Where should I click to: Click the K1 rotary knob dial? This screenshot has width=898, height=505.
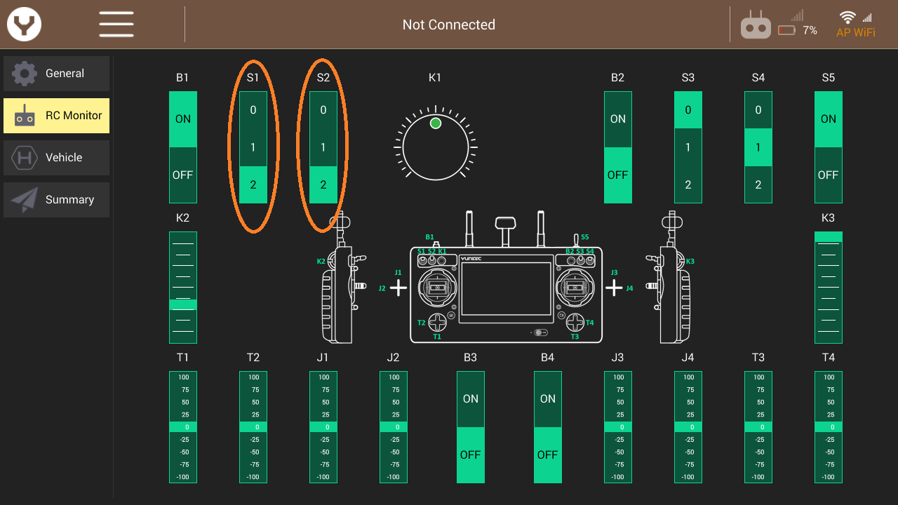(x=435, y=147)
